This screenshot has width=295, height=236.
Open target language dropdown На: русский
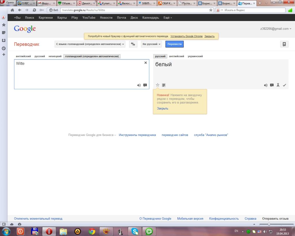152,44
